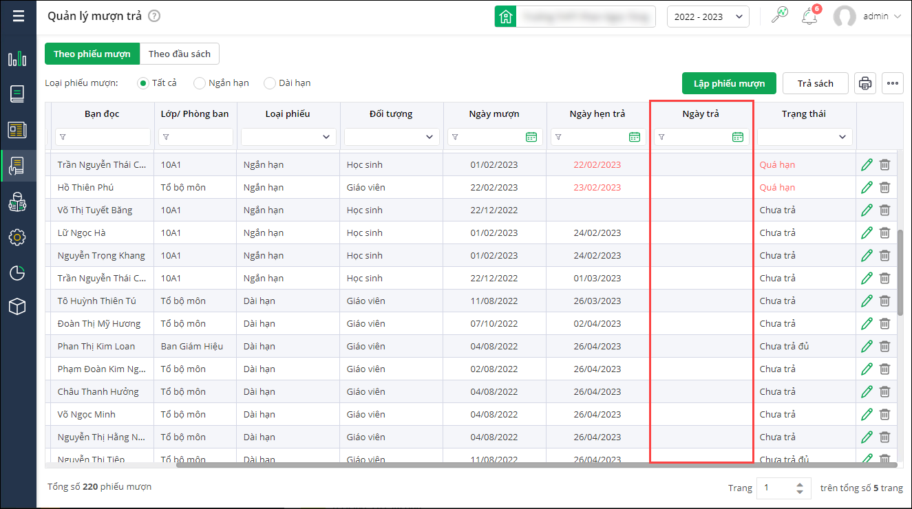Viewport: 912px width, 509px height.
Task: Open calendar picker in Ngày mượn filter
Action: [x=531, y=137]
